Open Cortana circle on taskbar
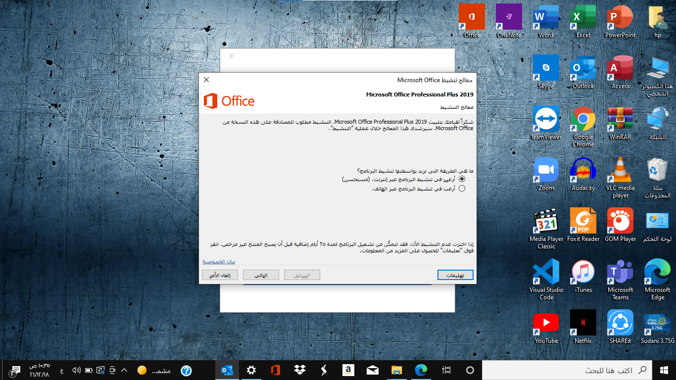The width and height of the screenshot is (676, 380). coord(470,370)
